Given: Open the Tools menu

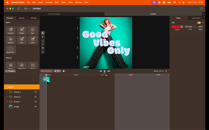Looking at the screenshot, I should (x=64, y=2).
